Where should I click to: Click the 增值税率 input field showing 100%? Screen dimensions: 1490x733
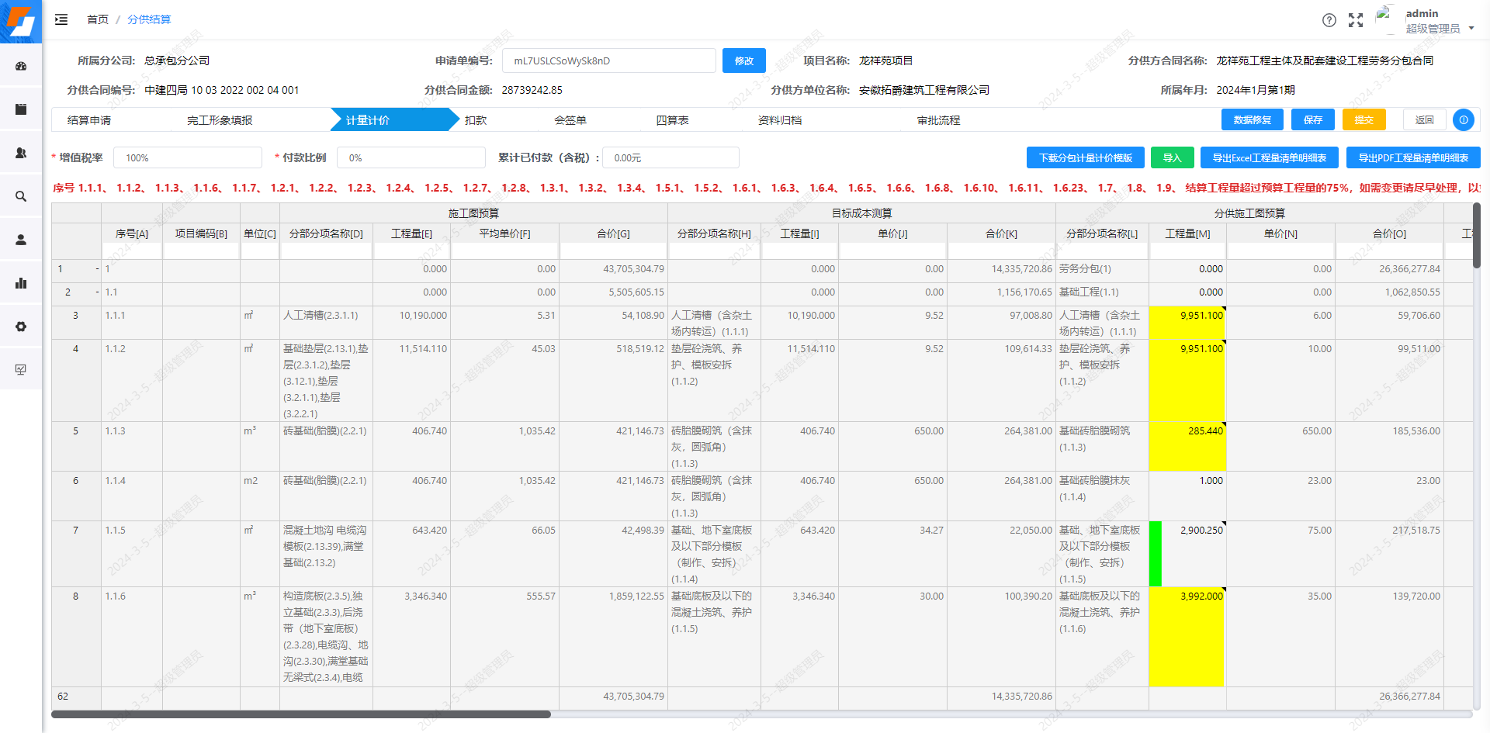pyautogui.click(x=187, y=157)
